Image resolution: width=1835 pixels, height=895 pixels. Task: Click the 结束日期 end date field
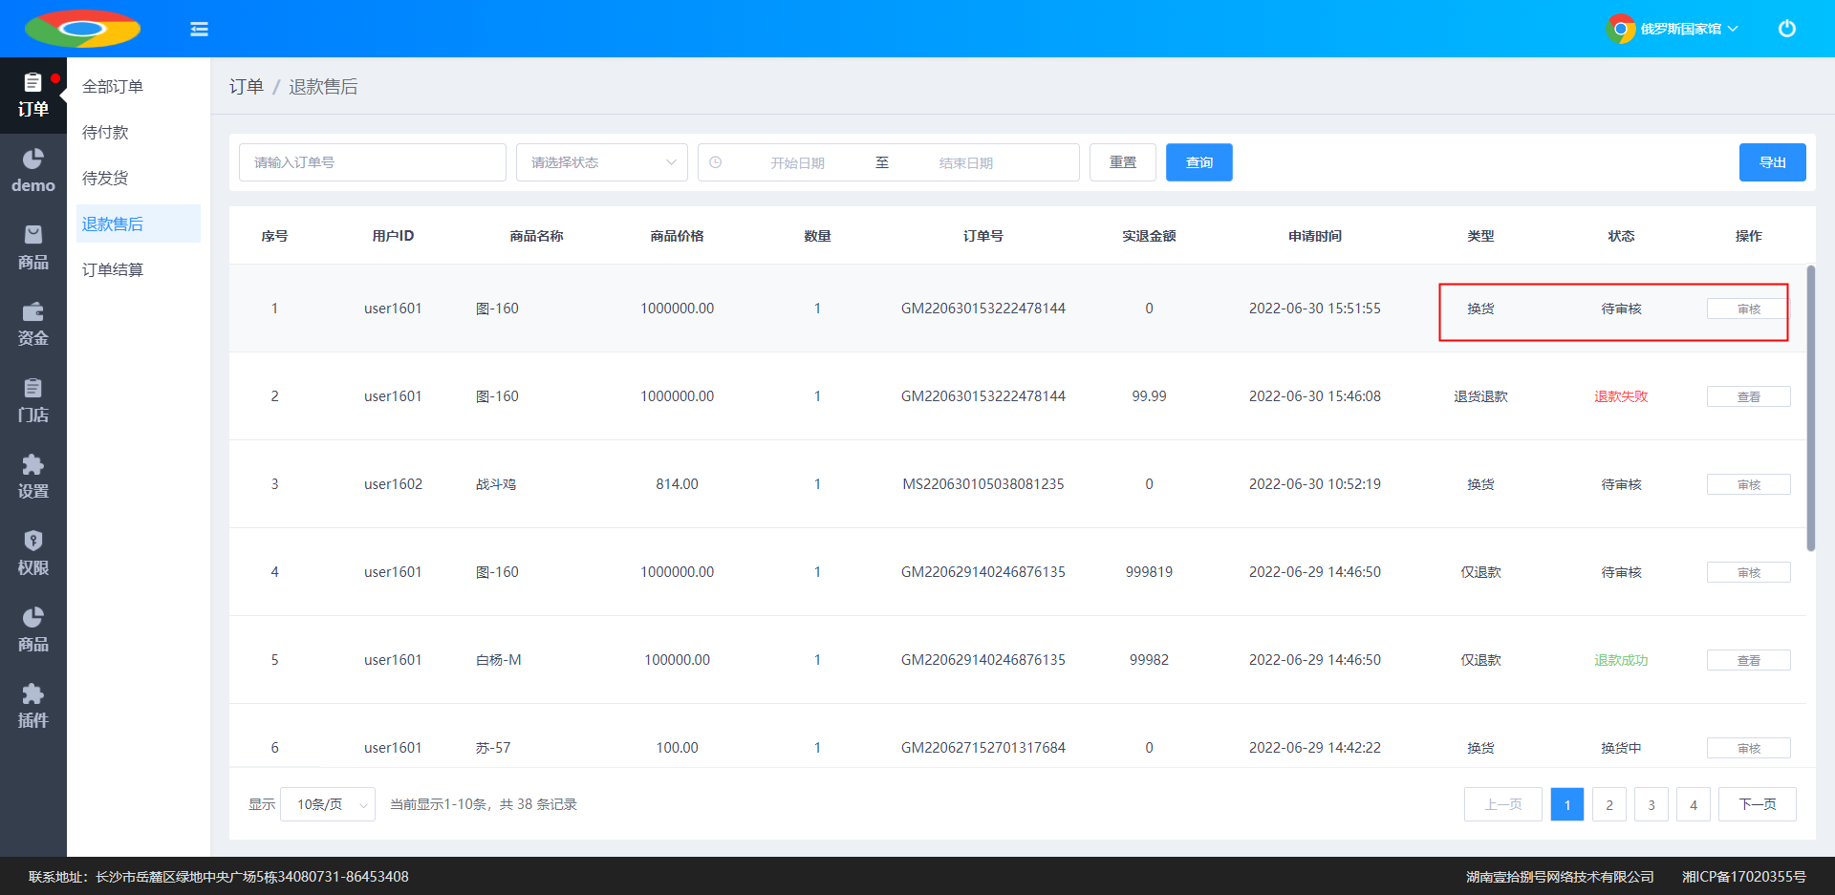point(966,162)
